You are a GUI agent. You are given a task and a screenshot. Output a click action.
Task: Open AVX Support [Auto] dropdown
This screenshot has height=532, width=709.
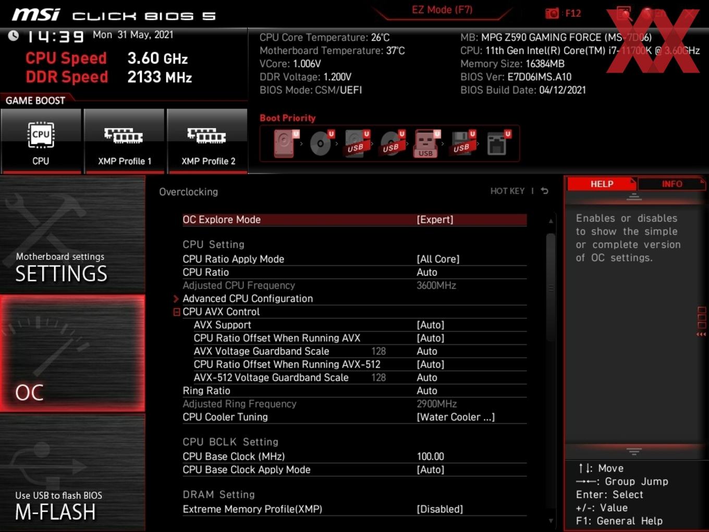tap(360, 325)
